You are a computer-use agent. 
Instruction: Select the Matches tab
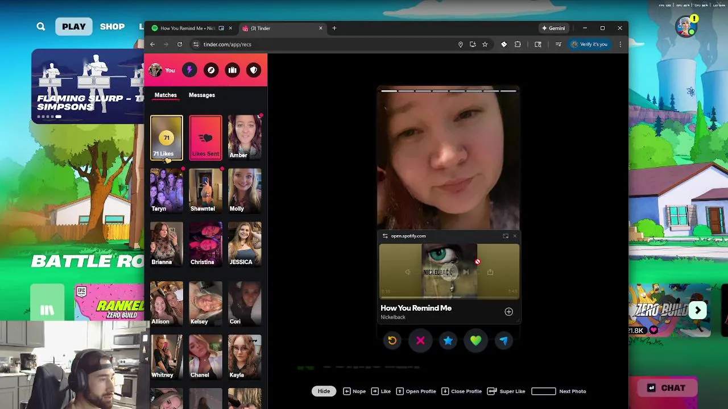(166, 95)
